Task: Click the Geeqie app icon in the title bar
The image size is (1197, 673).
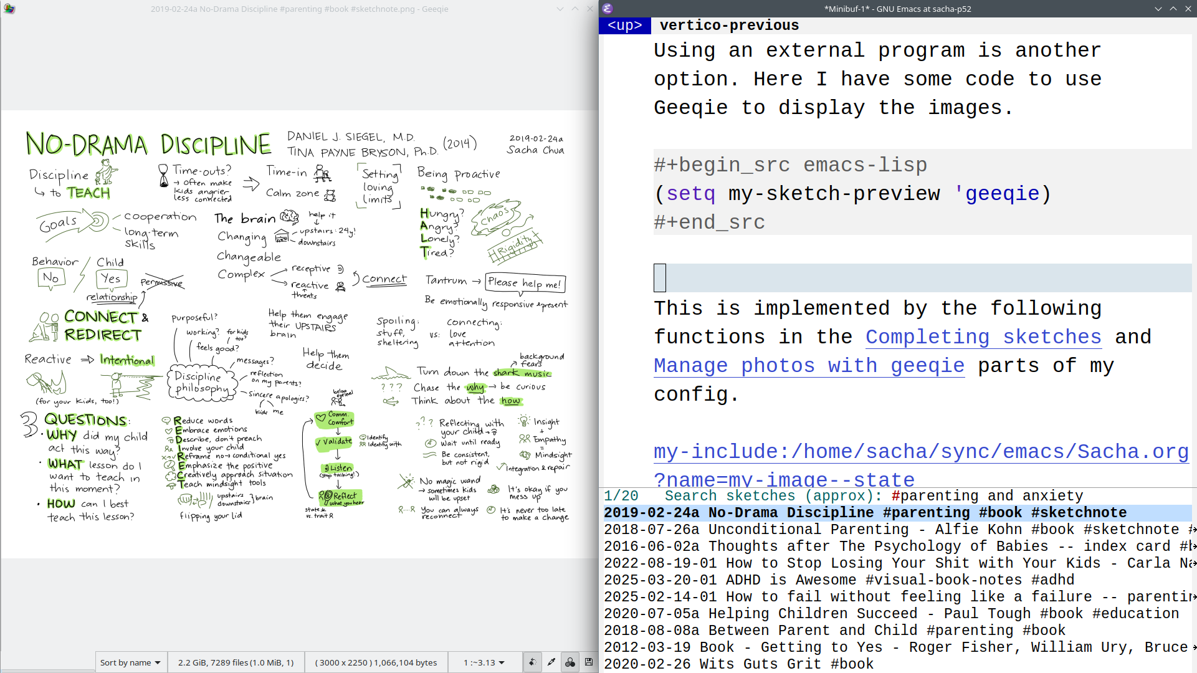Action: [9, 9]
